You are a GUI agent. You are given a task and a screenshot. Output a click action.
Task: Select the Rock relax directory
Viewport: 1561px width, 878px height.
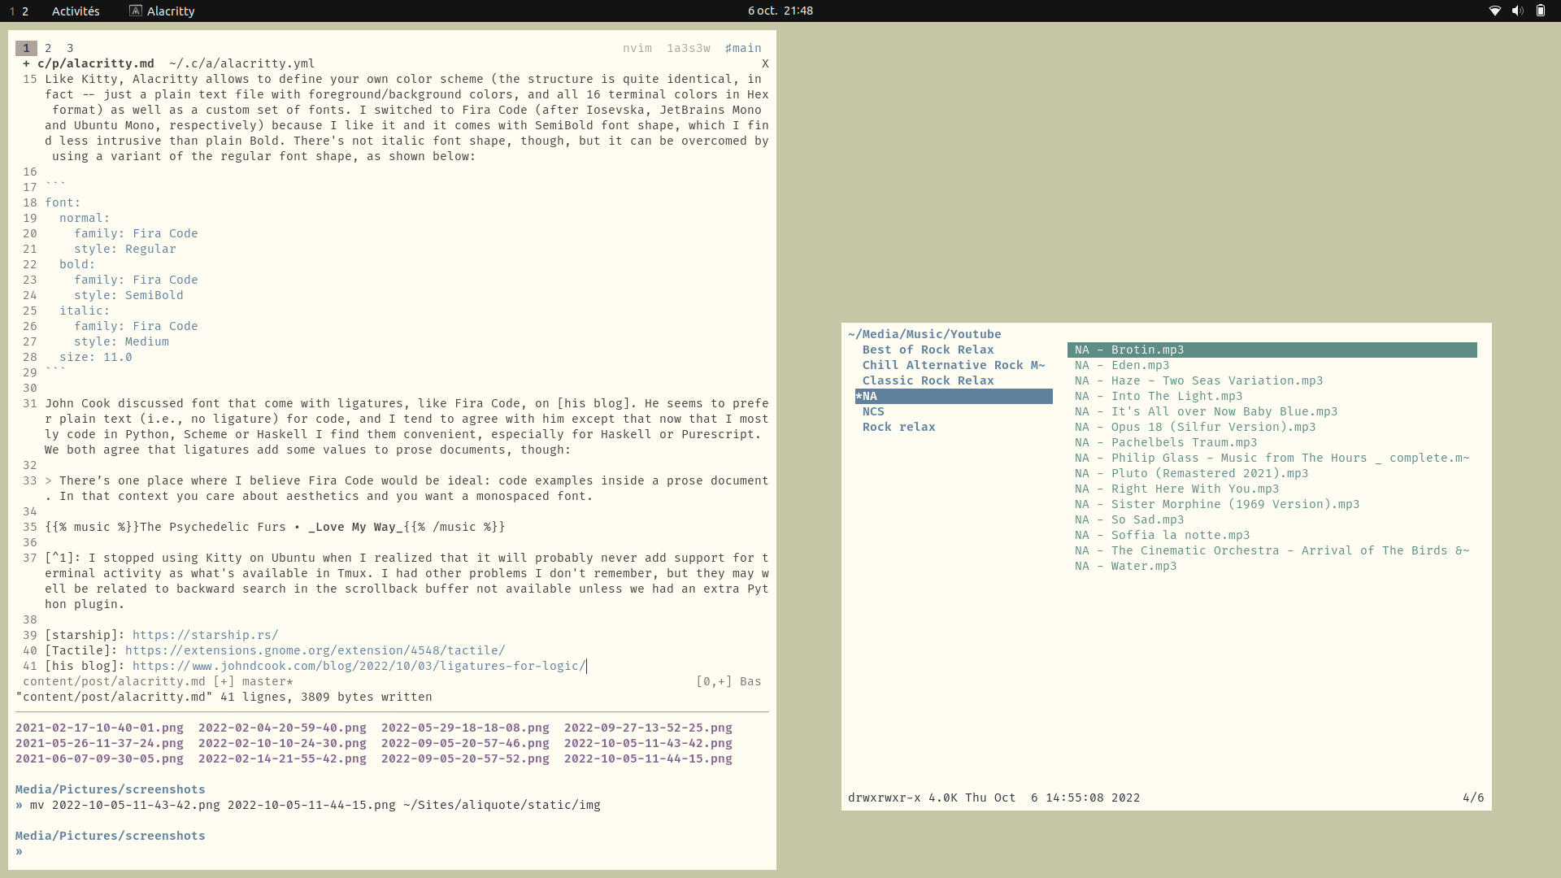tap(898, 427)
